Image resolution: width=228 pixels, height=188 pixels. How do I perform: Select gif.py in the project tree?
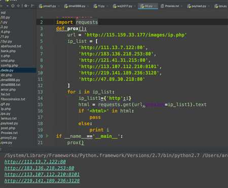point(5,104)
